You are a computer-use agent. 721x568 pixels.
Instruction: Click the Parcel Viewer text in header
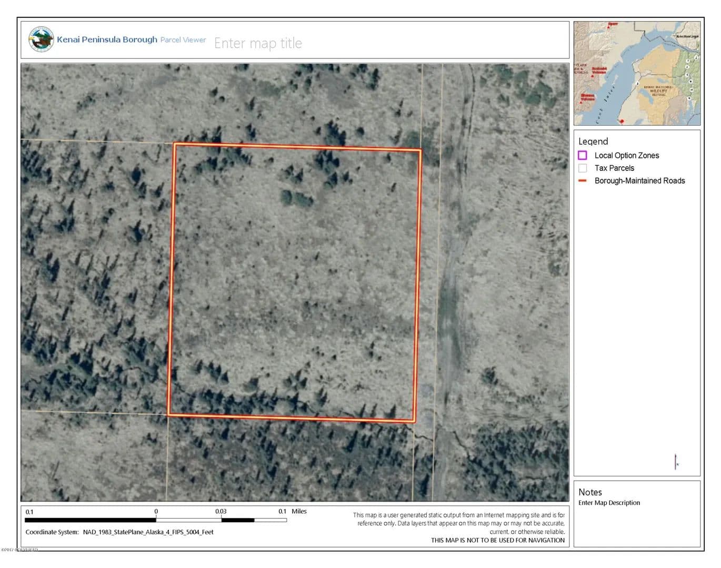(183, 39)
